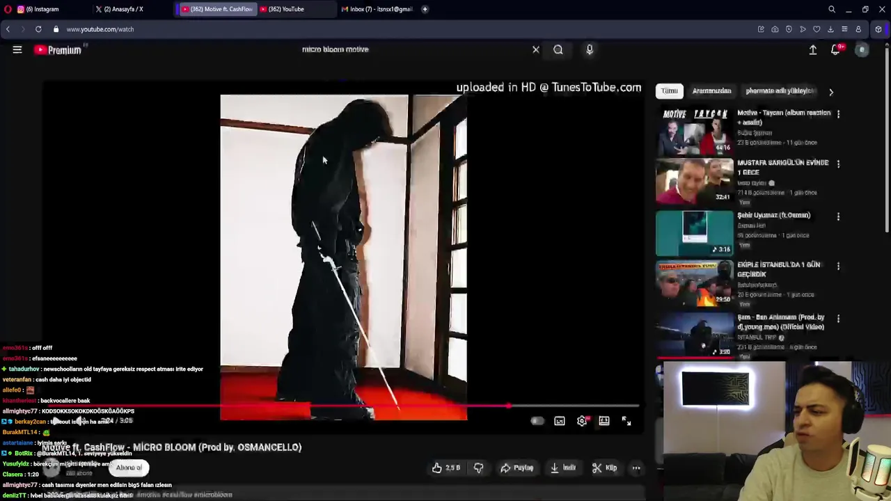The height and width of the screenshot is (501, 891).
Task: Start voice search with microphone
Action: tap(590, 49)
